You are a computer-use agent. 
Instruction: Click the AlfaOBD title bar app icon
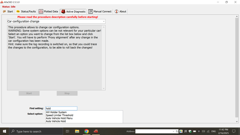[x=1, y=2]
